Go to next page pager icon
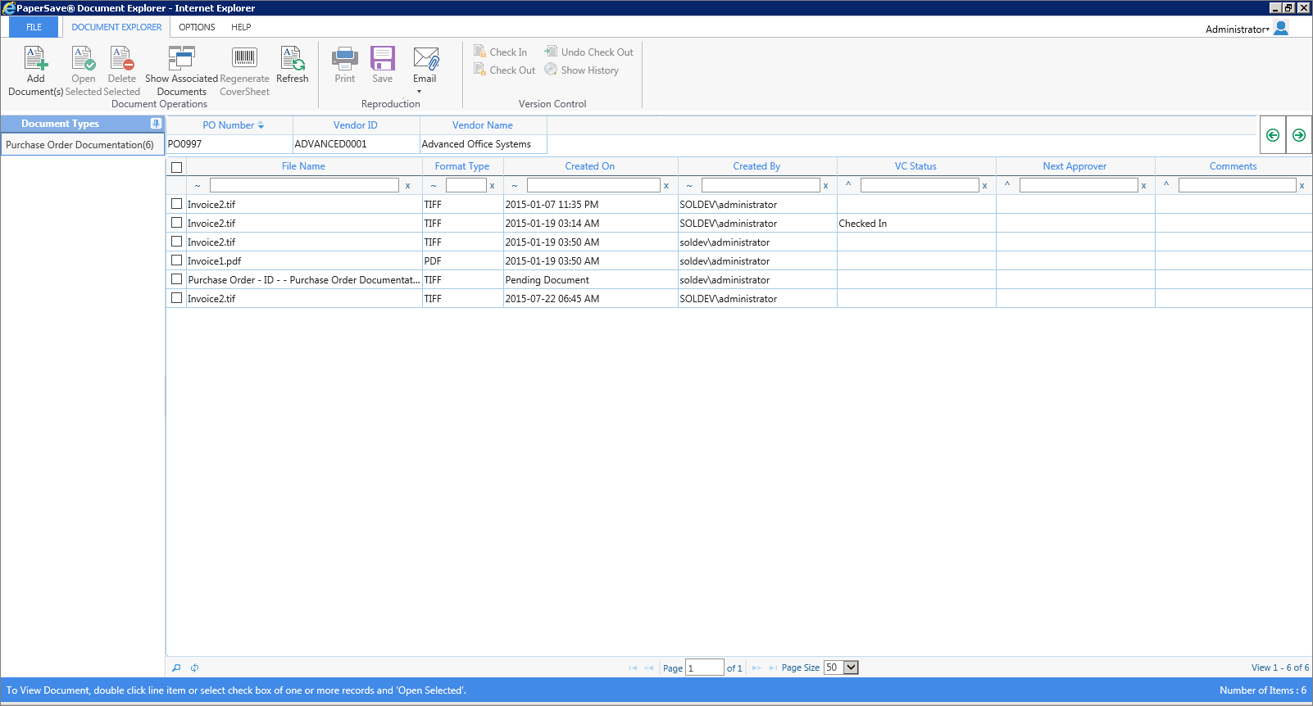This screenshot has height=706, width=1313. tap(756, 668)
